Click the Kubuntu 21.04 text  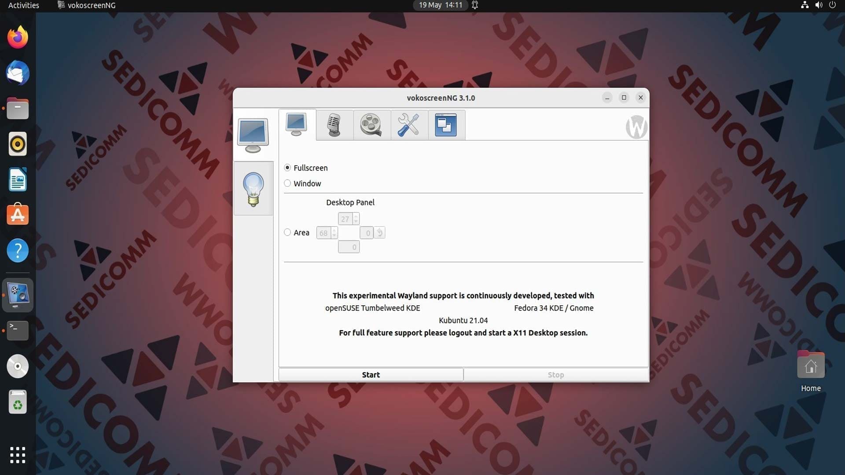click(x=463, y=320)
